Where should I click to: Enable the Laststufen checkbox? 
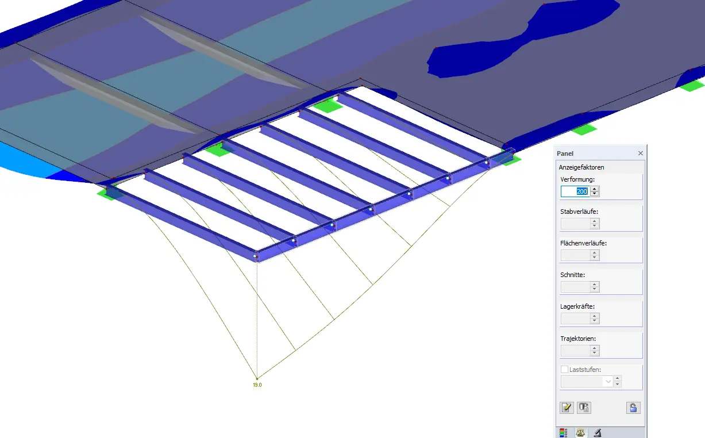point(565,370)
